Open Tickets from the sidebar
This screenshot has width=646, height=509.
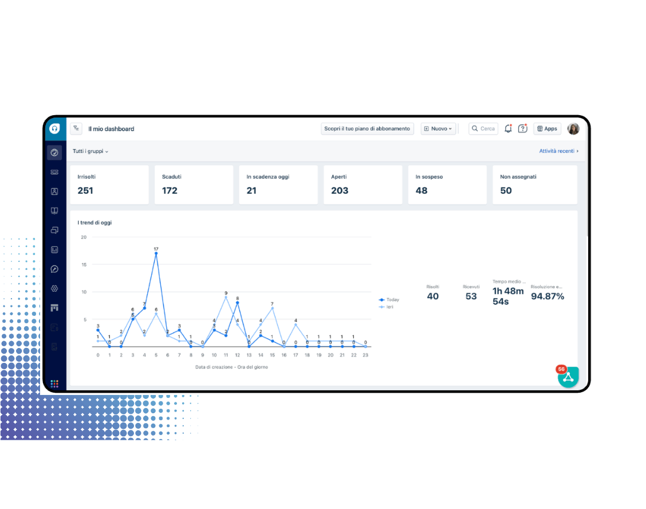pos(54,172)
